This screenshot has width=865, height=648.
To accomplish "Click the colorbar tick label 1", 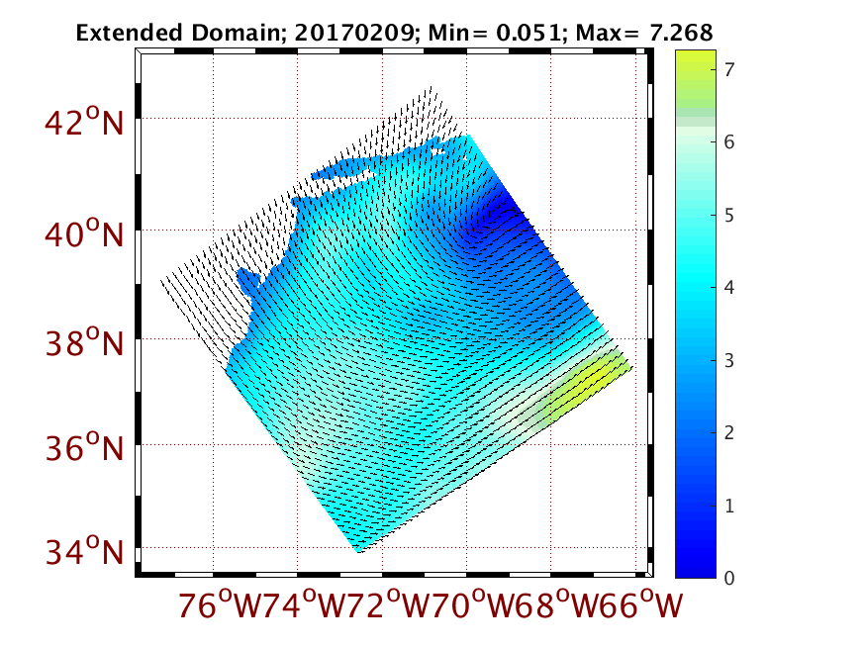I will pyautogui.click(x=729, y=506).
